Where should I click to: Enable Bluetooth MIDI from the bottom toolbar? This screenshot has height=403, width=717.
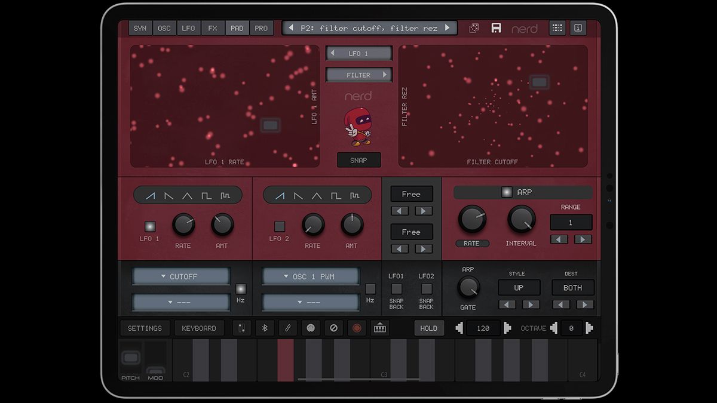point(265,328)
